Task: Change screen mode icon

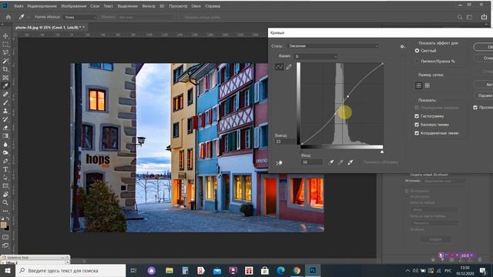Action: coord(5,245)
